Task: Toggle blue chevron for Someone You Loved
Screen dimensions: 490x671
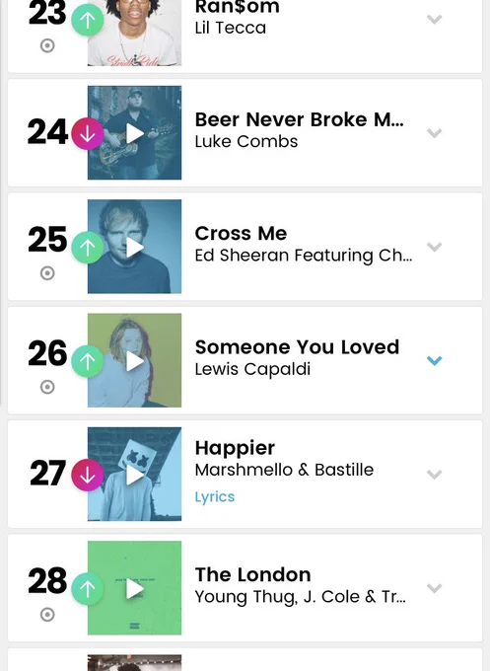Action: [x=435, y=361]
